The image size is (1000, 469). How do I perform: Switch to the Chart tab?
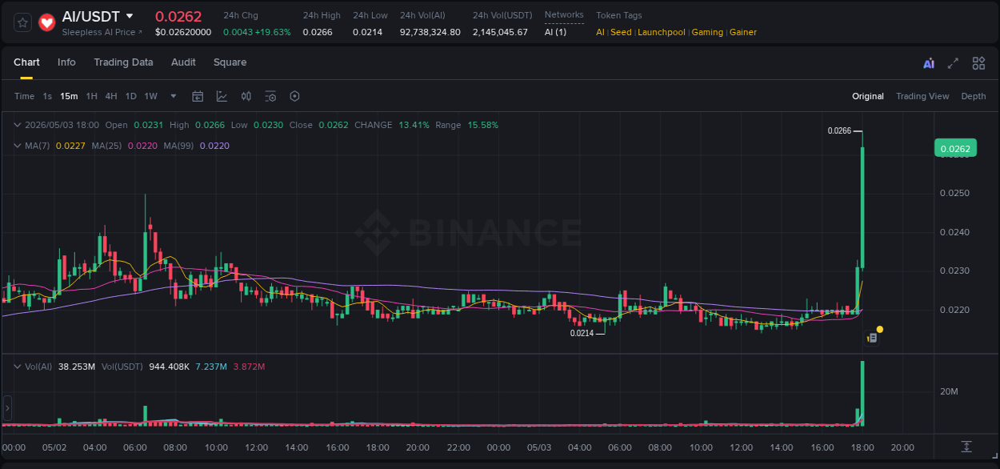26,62
